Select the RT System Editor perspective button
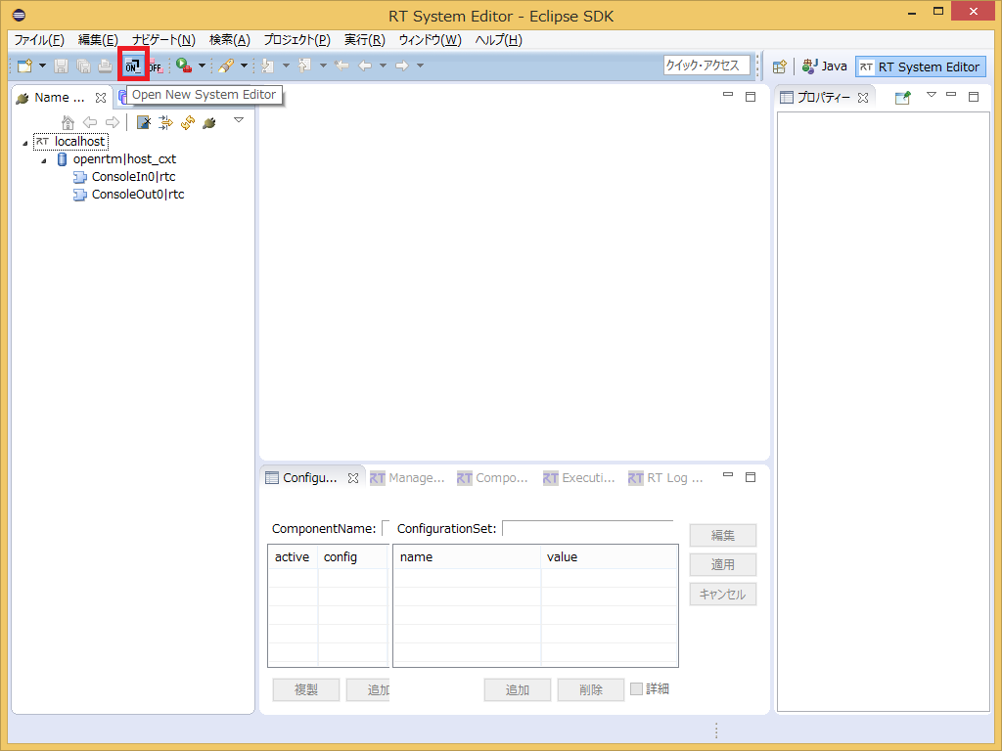Viewport: 1002px width, 751px height. [920, 66]
